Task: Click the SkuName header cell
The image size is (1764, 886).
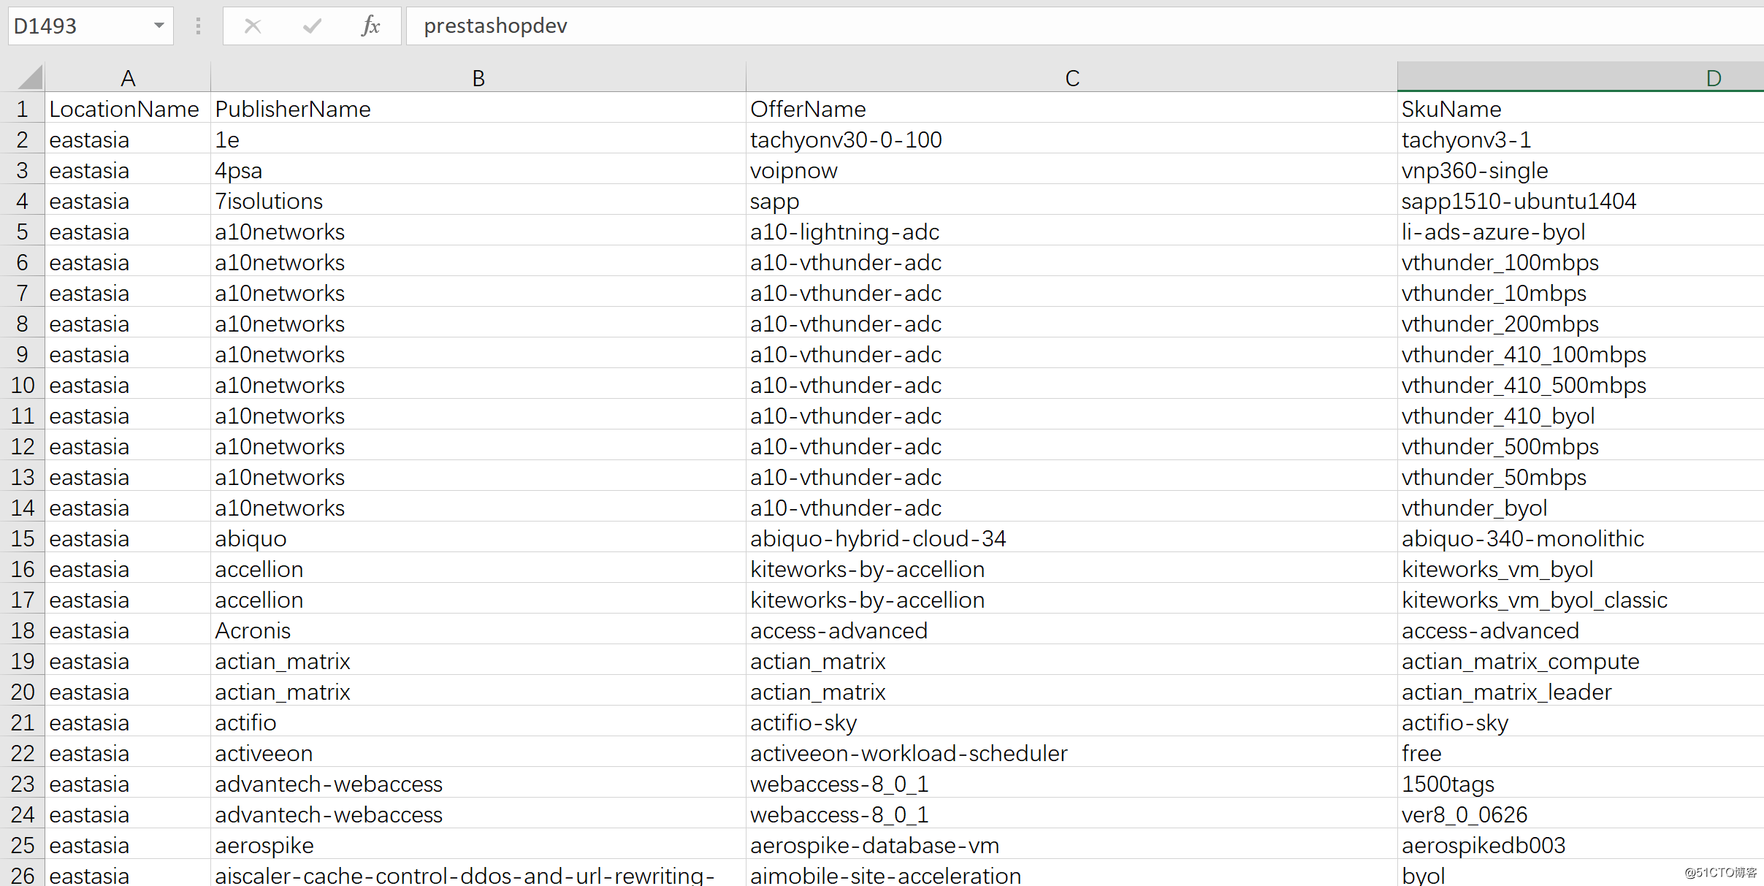Action: [x=1581, y=109]
